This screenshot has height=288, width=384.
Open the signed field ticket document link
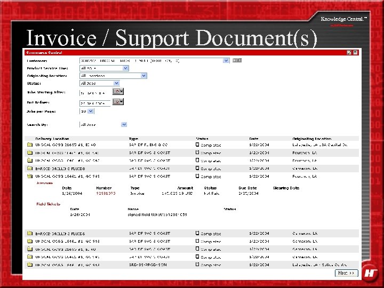[157, 214]
